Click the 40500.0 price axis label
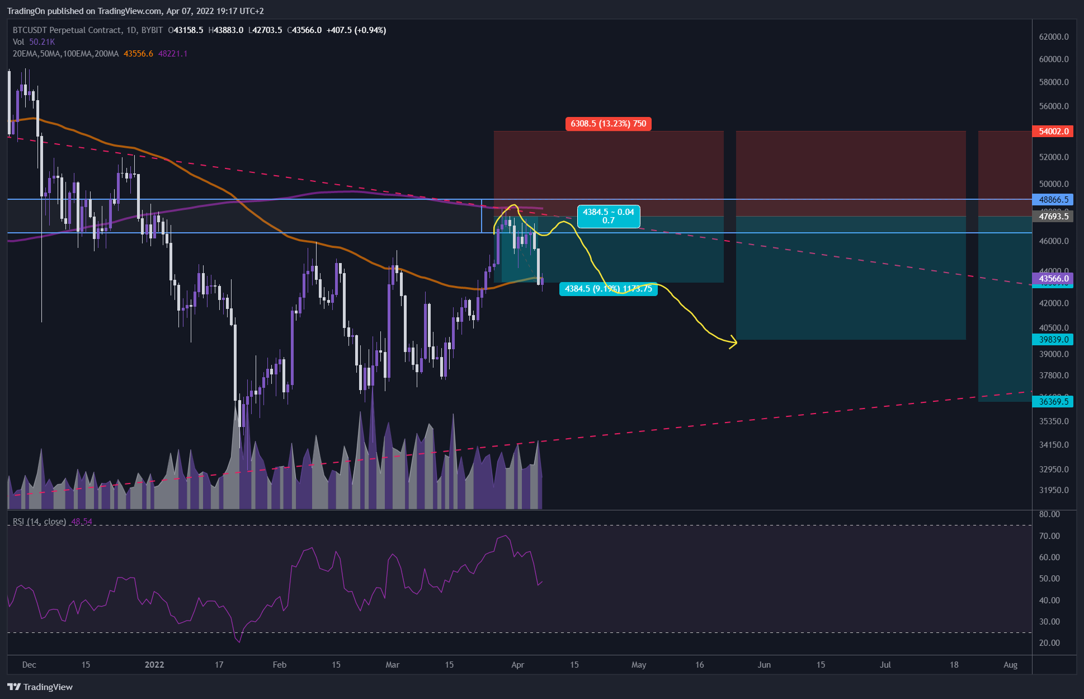This screenshot has height=699, width=1084. [x=1053, y=328]
